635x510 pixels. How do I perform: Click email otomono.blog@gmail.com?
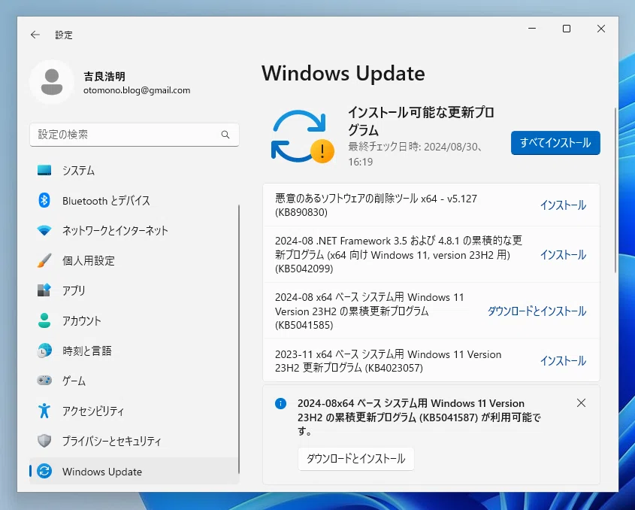137,90
